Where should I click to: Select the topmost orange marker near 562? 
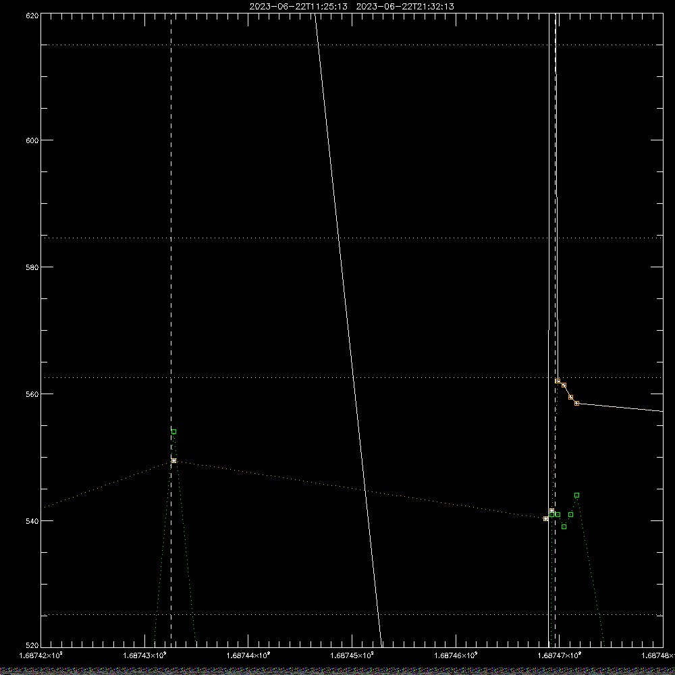(x=558, y=381)
